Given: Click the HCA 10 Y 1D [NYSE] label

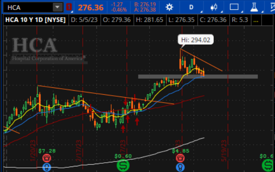Looking at the screenshot, I should point(35,20).
